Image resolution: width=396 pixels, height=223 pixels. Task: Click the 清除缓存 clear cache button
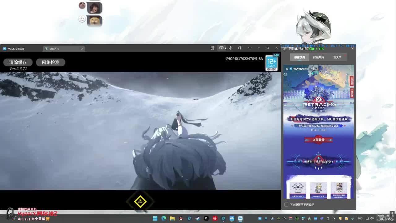18,62
